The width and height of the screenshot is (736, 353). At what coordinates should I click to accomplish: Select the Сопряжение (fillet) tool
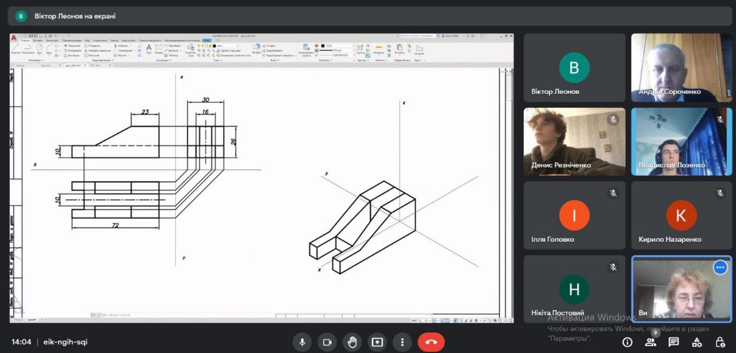coord(123,50)
